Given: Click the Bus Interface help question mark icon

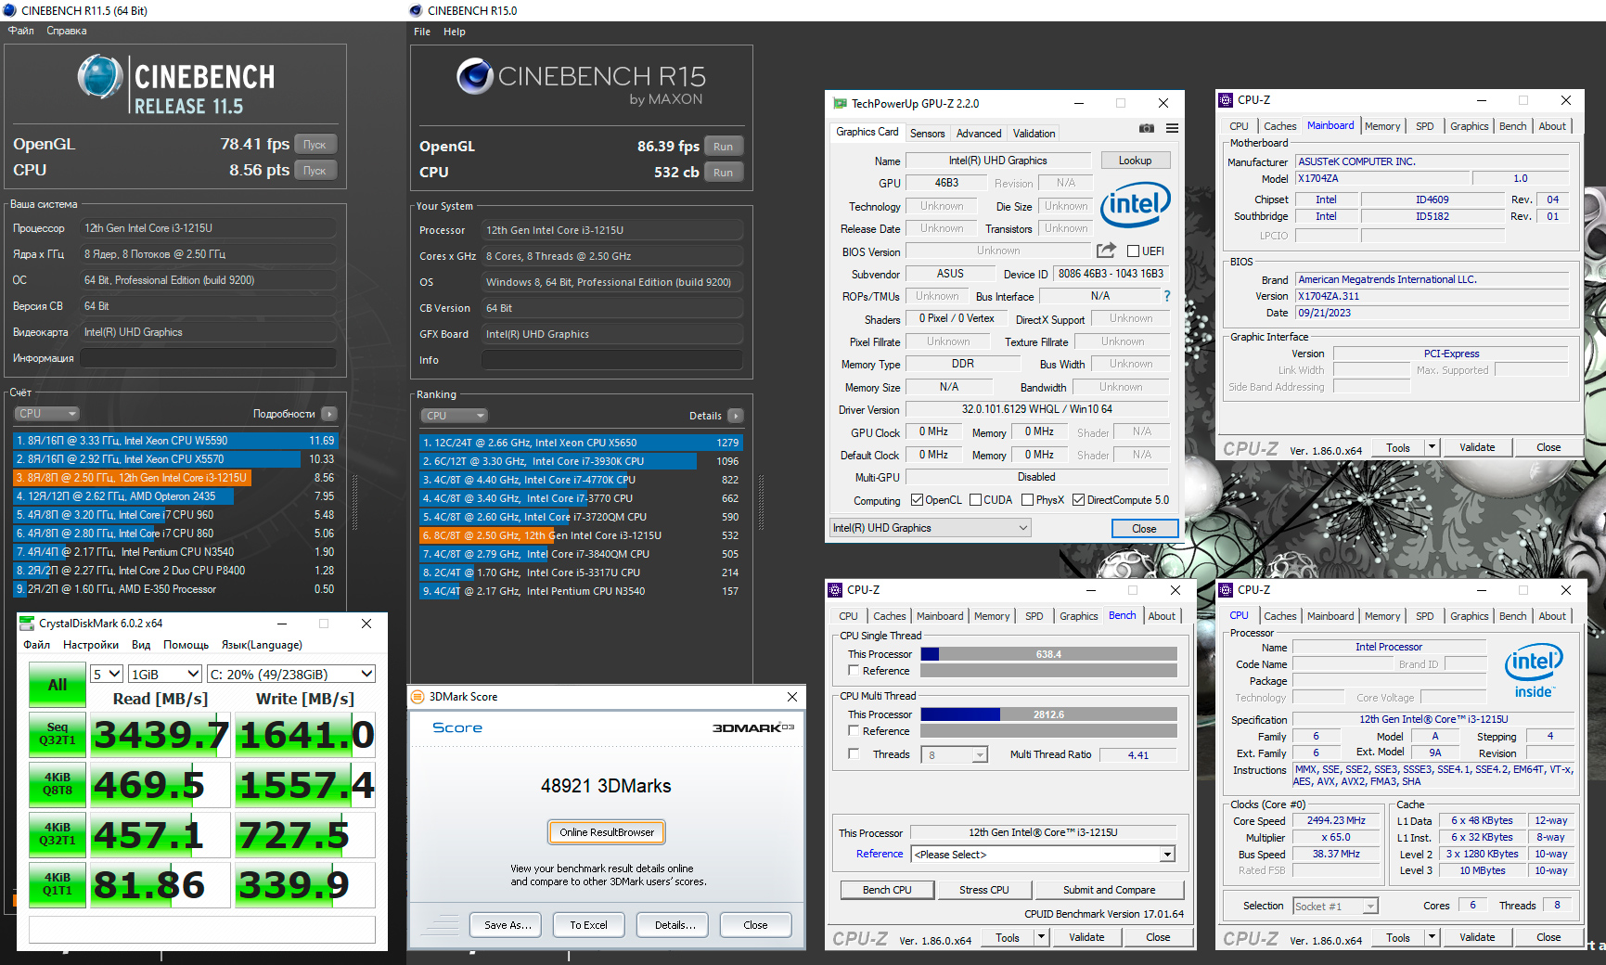Looking at the screenshot, I should pyautogui.click(x=1167, y=296).
